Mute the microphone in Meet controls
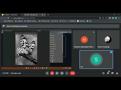The height and width of the screenshot is (90, 121). 47,73
